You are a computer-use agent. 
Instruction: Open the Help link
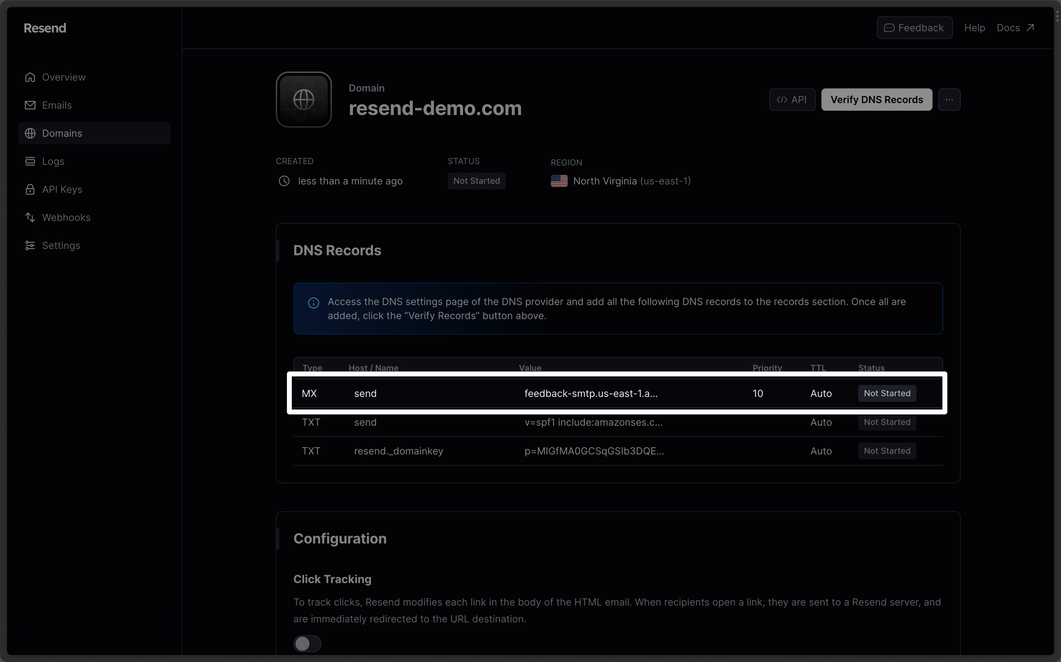click(x=974, y=28)
